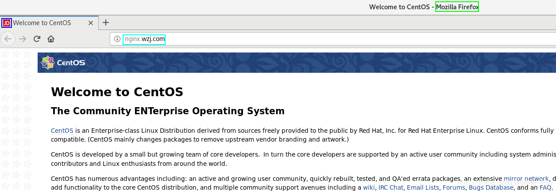
Task: Reload the current page
Action: (x=37, y=39)
